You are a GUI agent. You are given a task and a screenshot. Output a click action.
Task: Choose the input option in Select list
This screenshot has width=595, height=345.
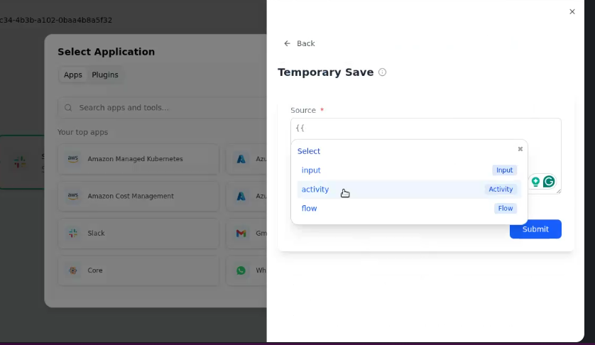click(409, 170)
